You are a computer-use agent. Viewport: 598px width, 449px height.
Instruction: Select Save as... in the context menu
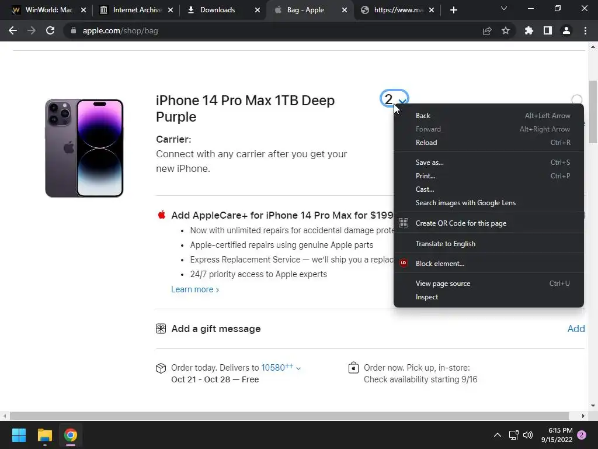[x=489, y=163]
